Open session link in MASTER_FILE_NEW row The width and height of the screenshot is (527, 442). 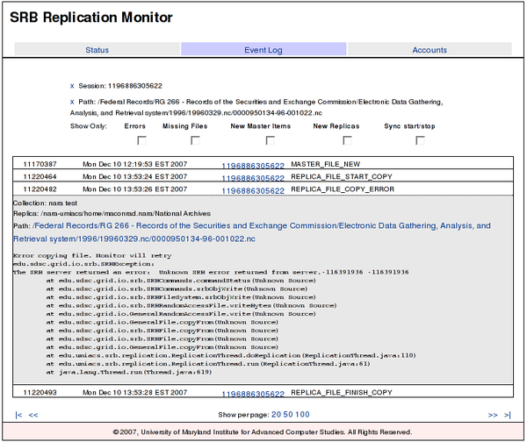click(x=252, y=165)
